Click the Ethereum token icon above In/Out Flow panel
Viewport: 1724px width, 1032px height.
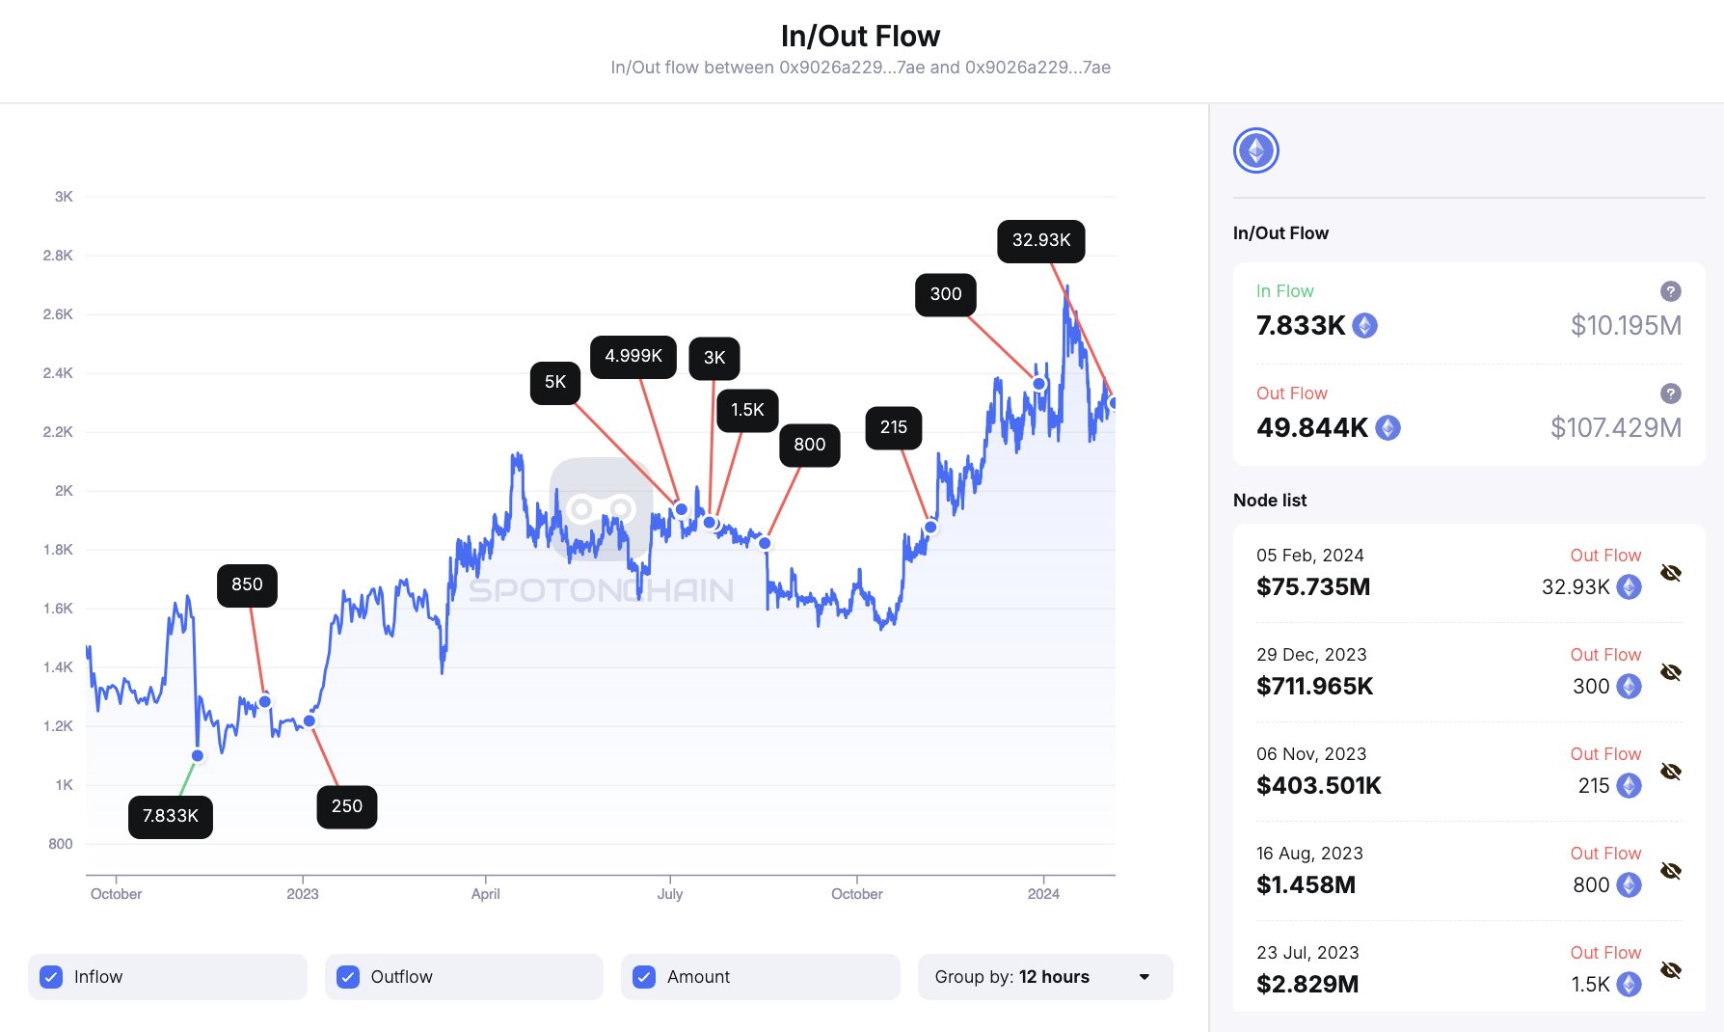(x=1255, y=150)
